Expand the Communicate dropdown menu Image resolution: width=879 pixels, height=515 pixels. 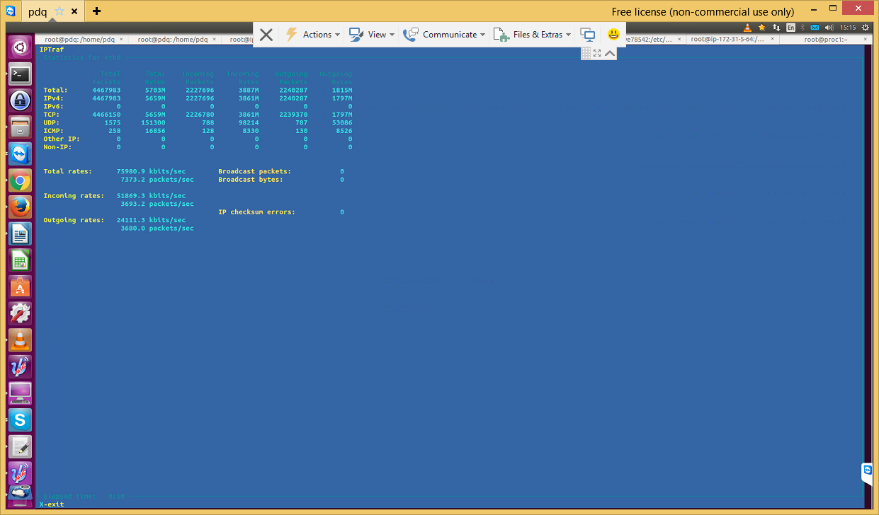coord(444,35)
